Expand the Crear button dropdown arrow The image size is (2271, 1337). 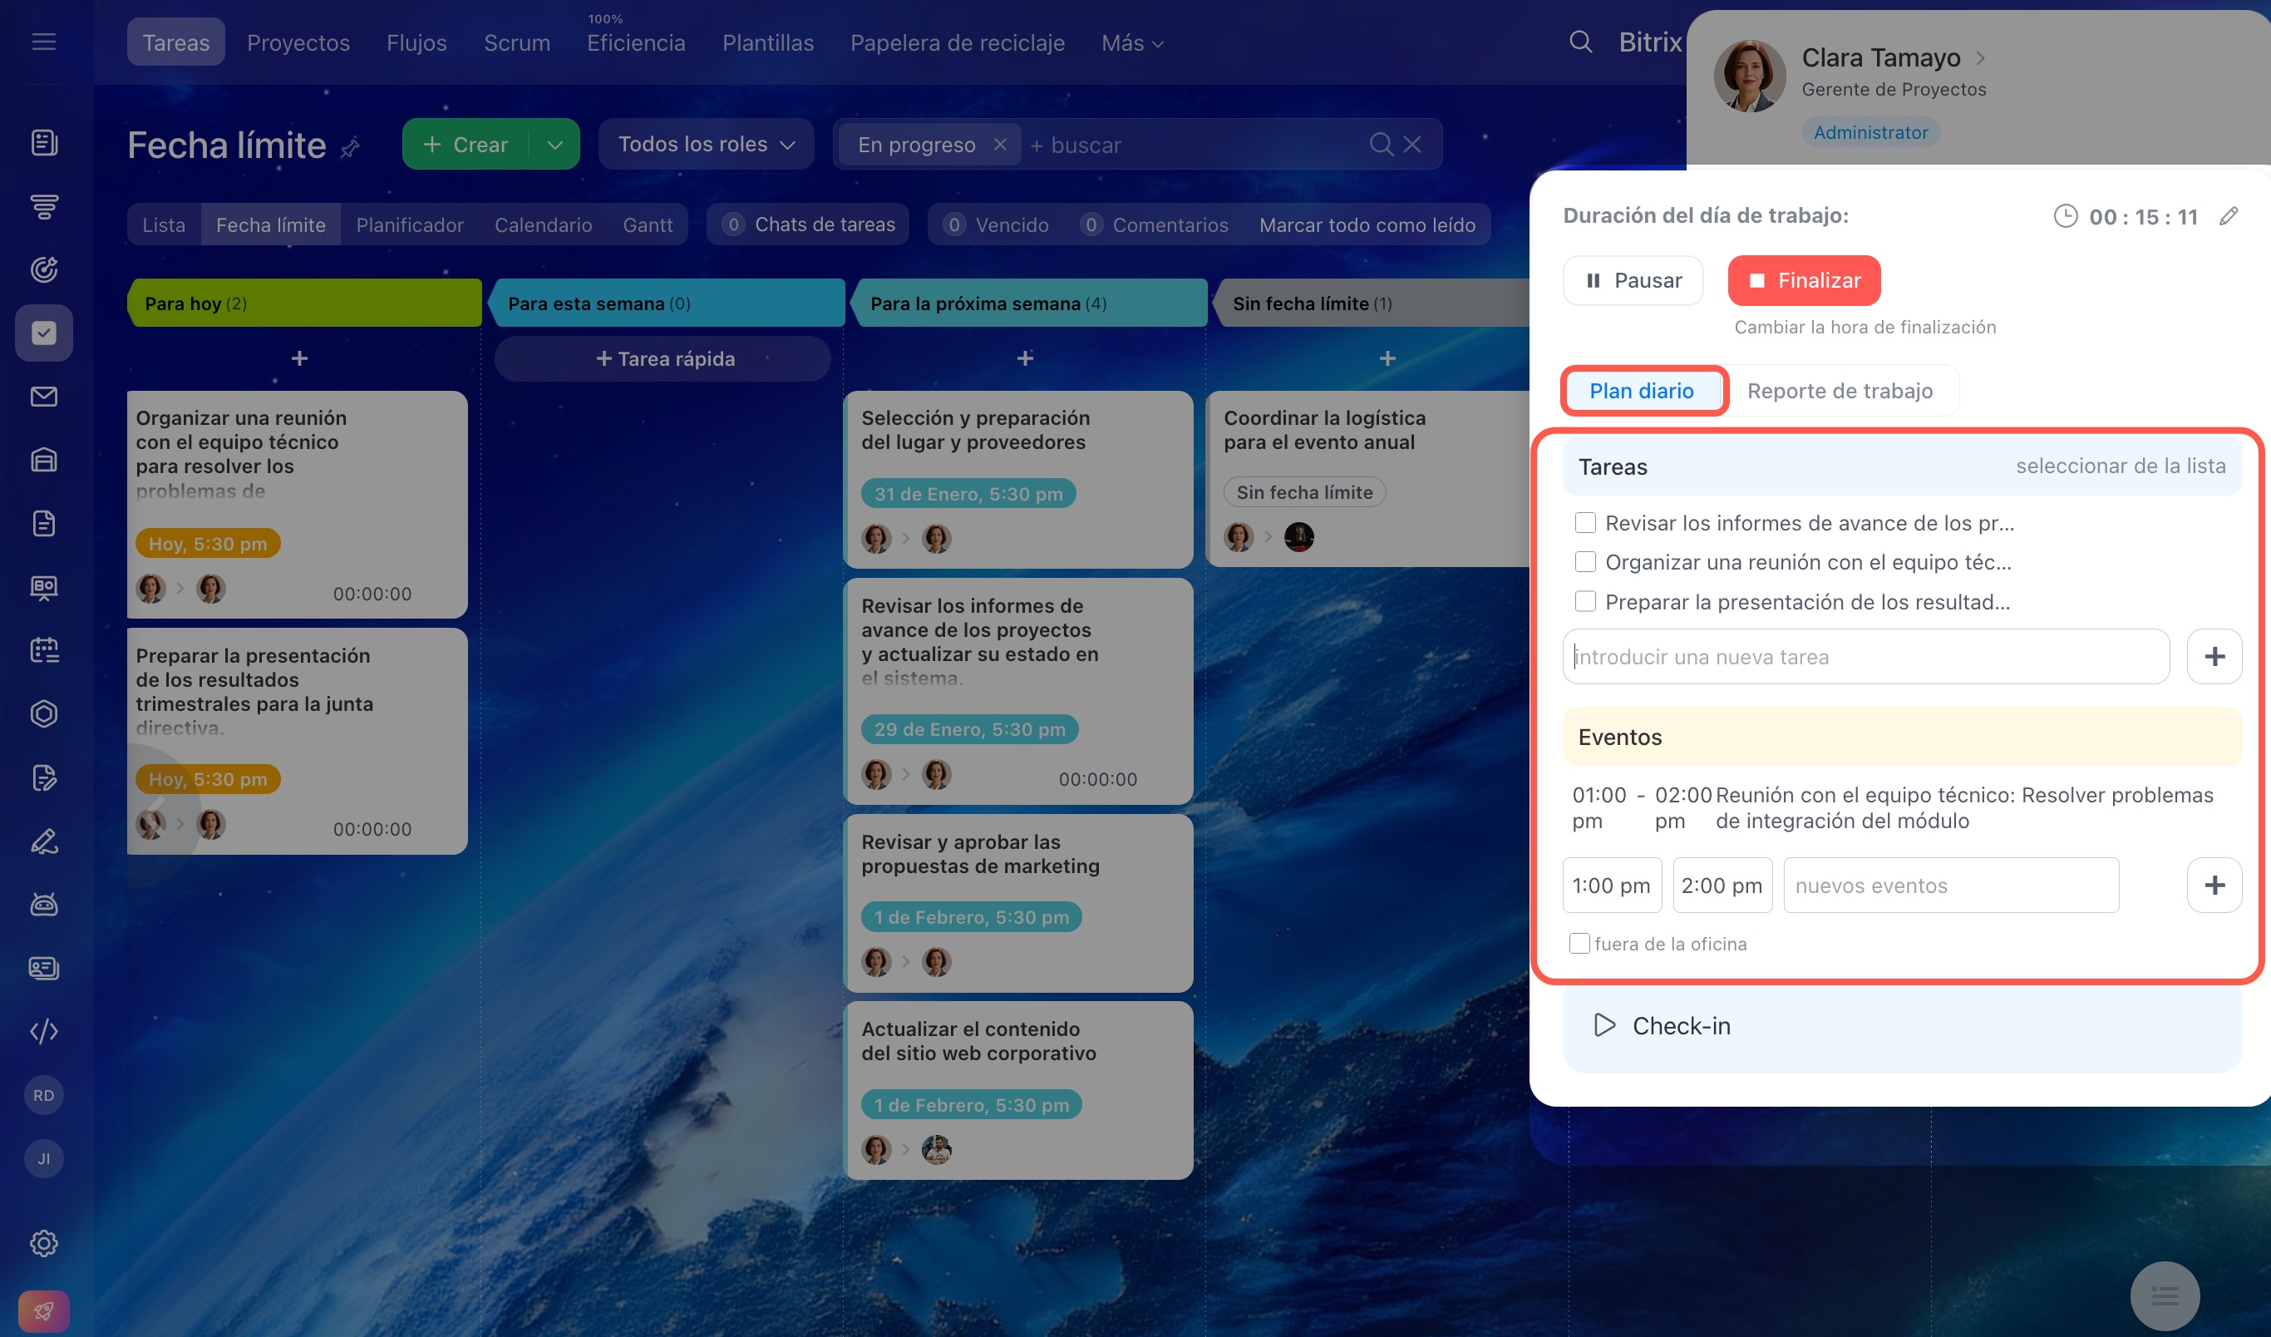(555, 144)
